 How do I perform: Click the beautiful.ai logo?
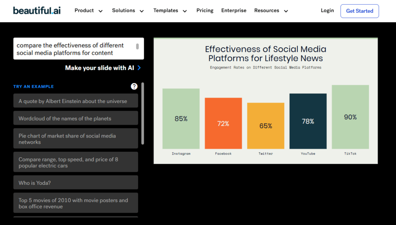tap(37, 10)
